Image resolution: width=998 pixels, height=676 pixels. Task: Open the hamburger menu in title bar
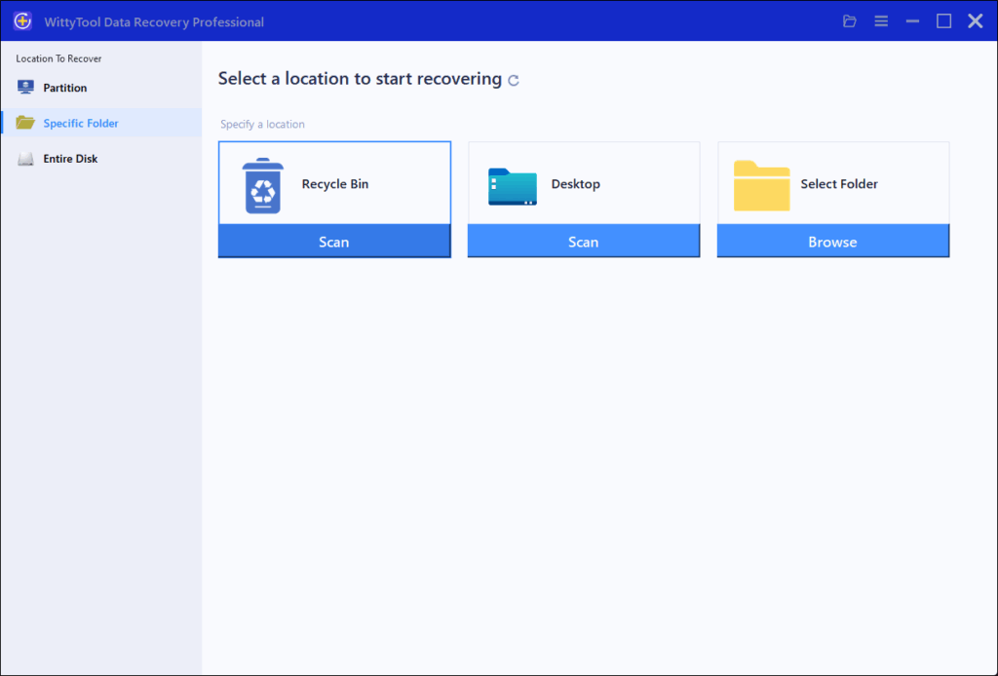pyautogui.click(x=881, y=21)
